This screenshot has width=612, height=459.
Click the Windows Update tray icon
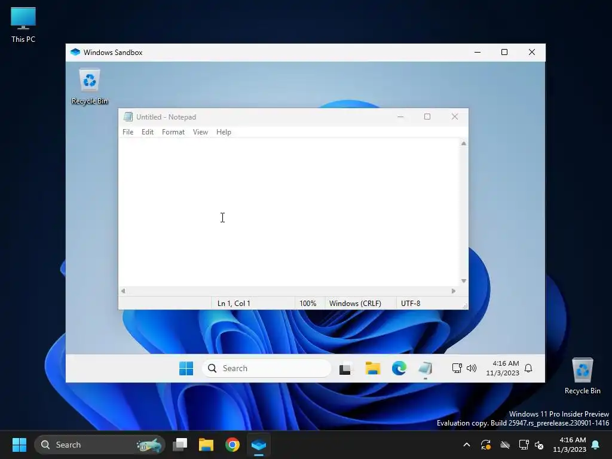tap(485, 445)
